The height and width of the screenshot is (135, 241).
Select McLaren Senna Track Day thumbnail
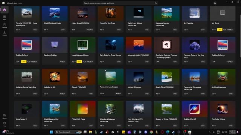tap(27, 77)
